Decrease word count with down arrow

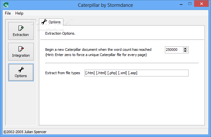pyautogui.click(x=185, y=51)
